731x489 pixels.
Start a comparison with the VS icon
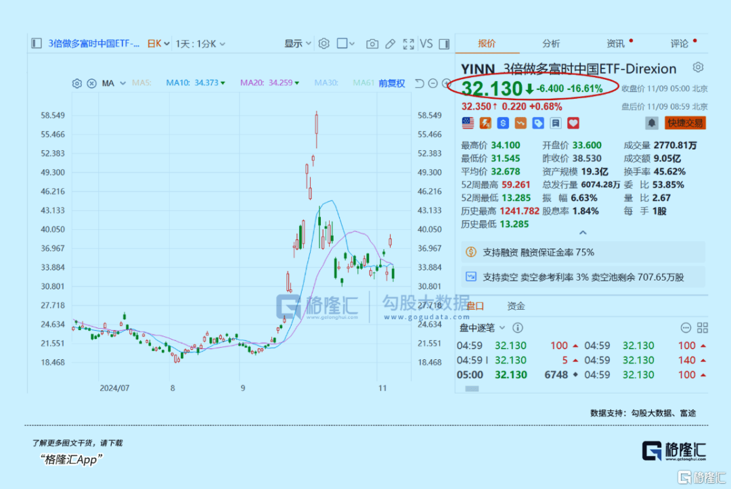tap(426, 43)
